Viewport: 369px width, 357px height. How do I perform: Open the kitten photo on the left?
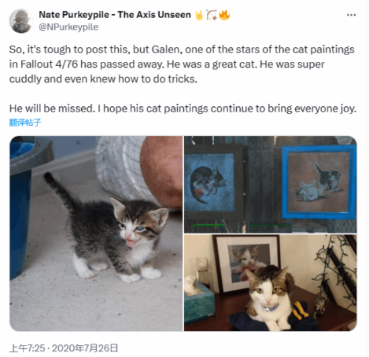click(x=96, y=233)
